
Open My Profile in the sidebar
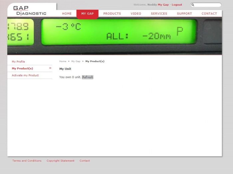pyautogui.click(x=18, y=62)
